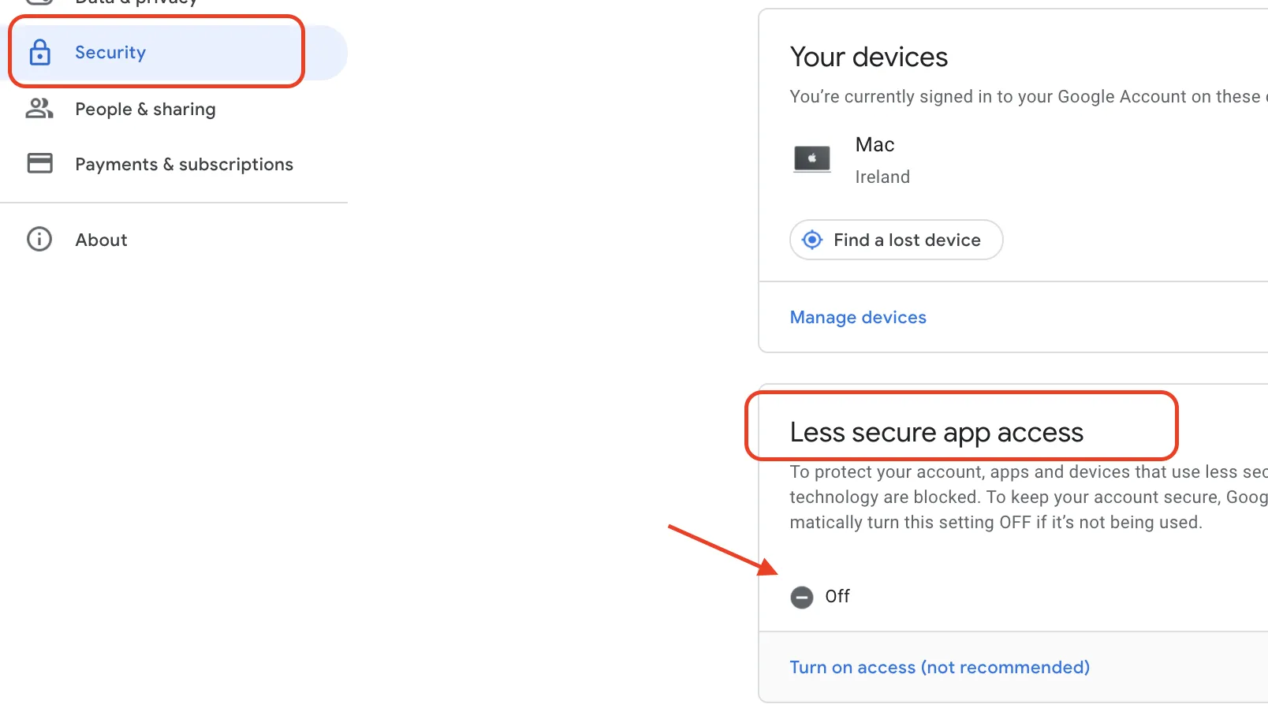
Task: Click the Payments & subscriptions card icon
Action: (40, 163)
